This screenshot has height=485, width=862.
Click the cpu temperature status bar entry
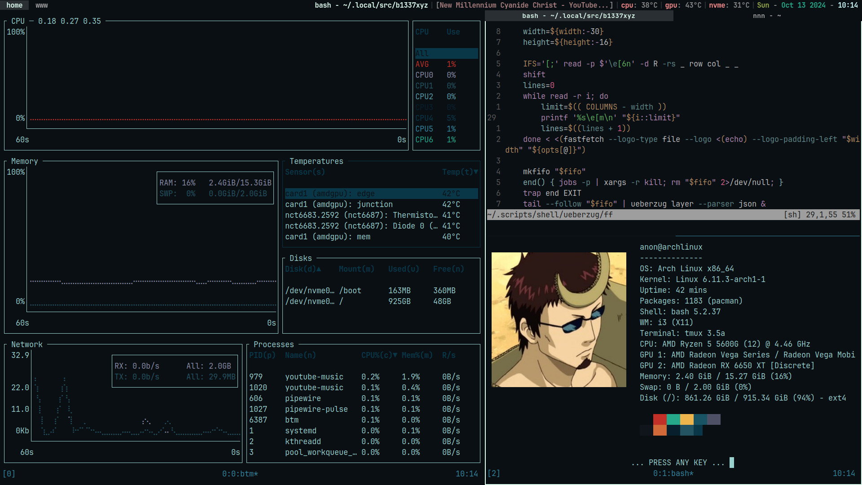pyautogui.click(x=639, y=5)
